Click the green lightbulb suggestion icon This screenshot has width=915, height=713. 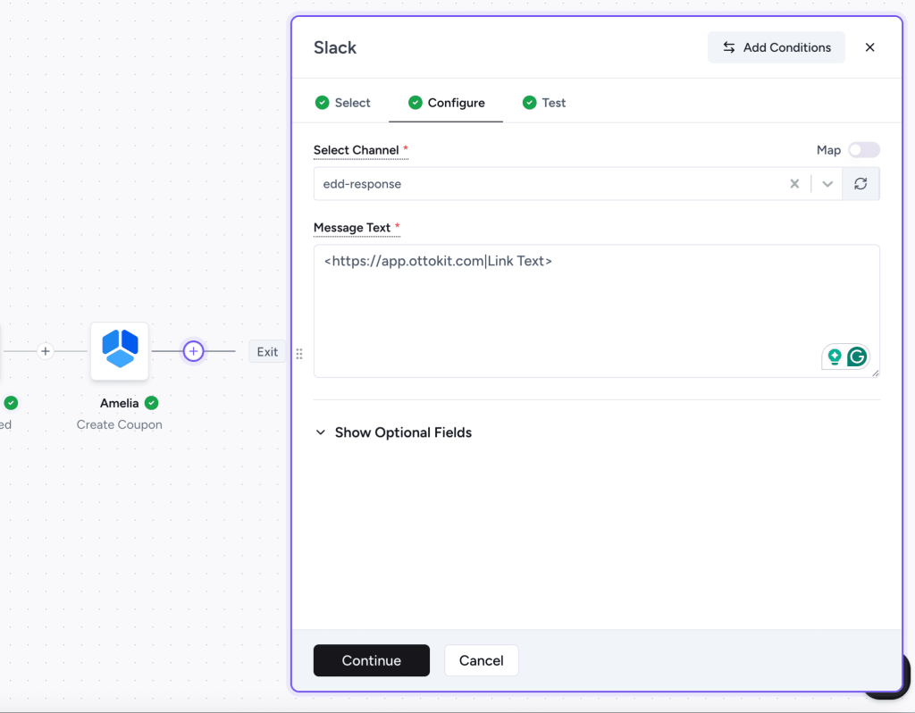tap(835, 356)
